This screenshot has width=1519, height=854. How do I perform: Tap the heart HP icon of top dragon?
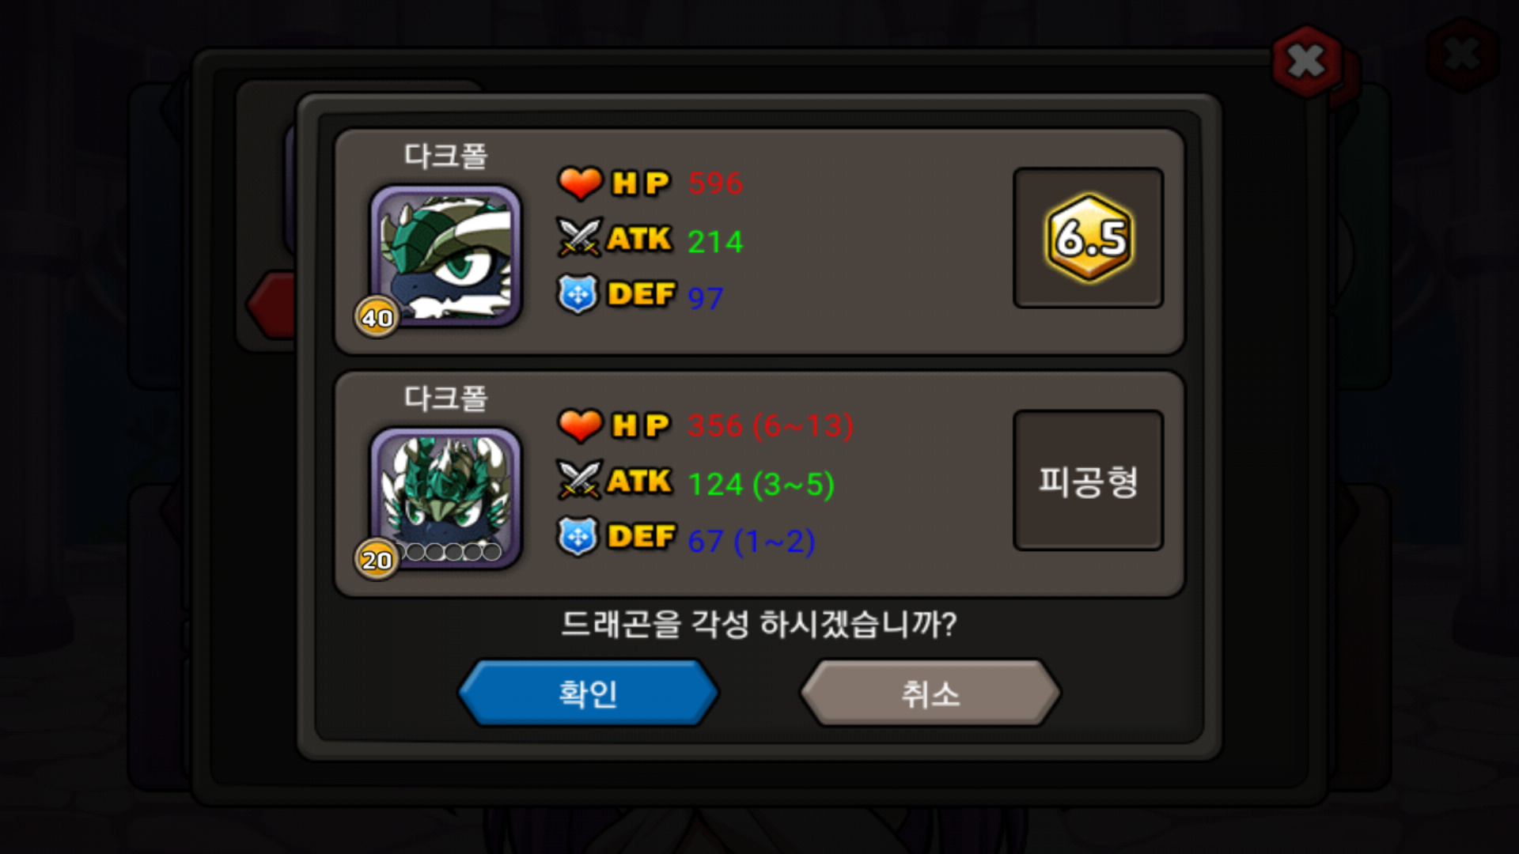tap(580, 183)
